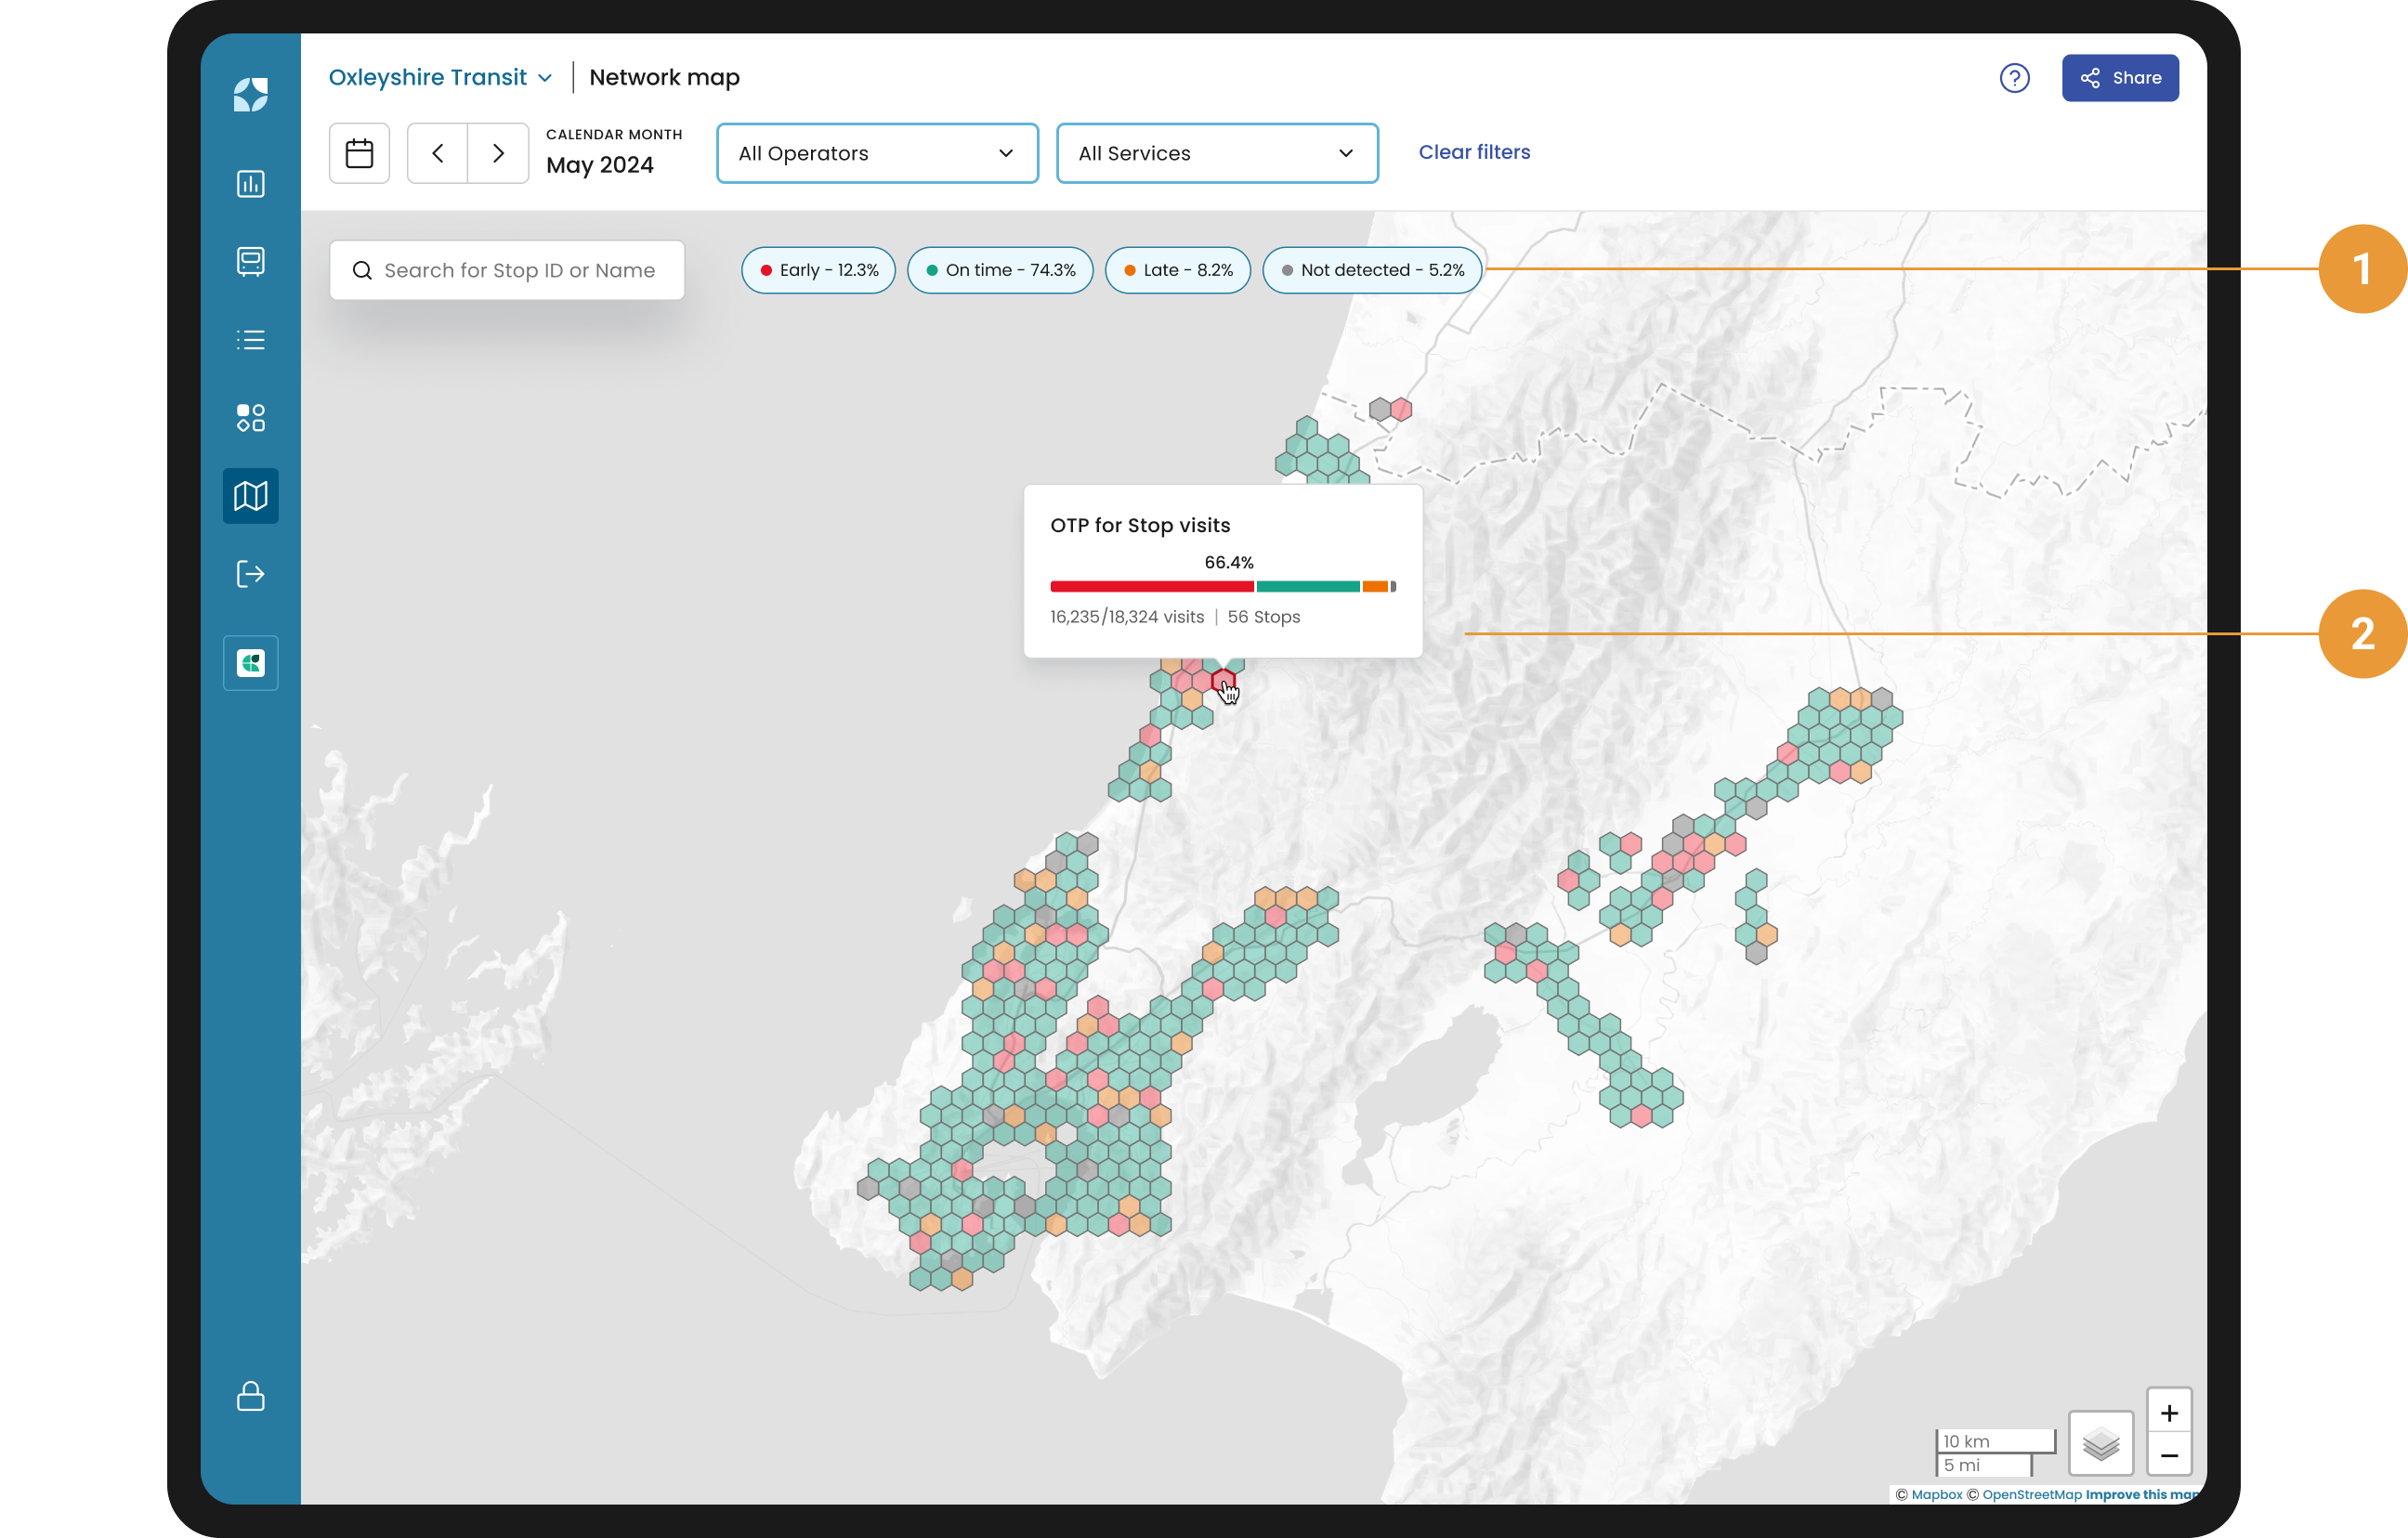This screenshot has height=1538, width=2408.
Task: Click the red highlighted hexagon under the cursor
Action: pos(1223,683)
